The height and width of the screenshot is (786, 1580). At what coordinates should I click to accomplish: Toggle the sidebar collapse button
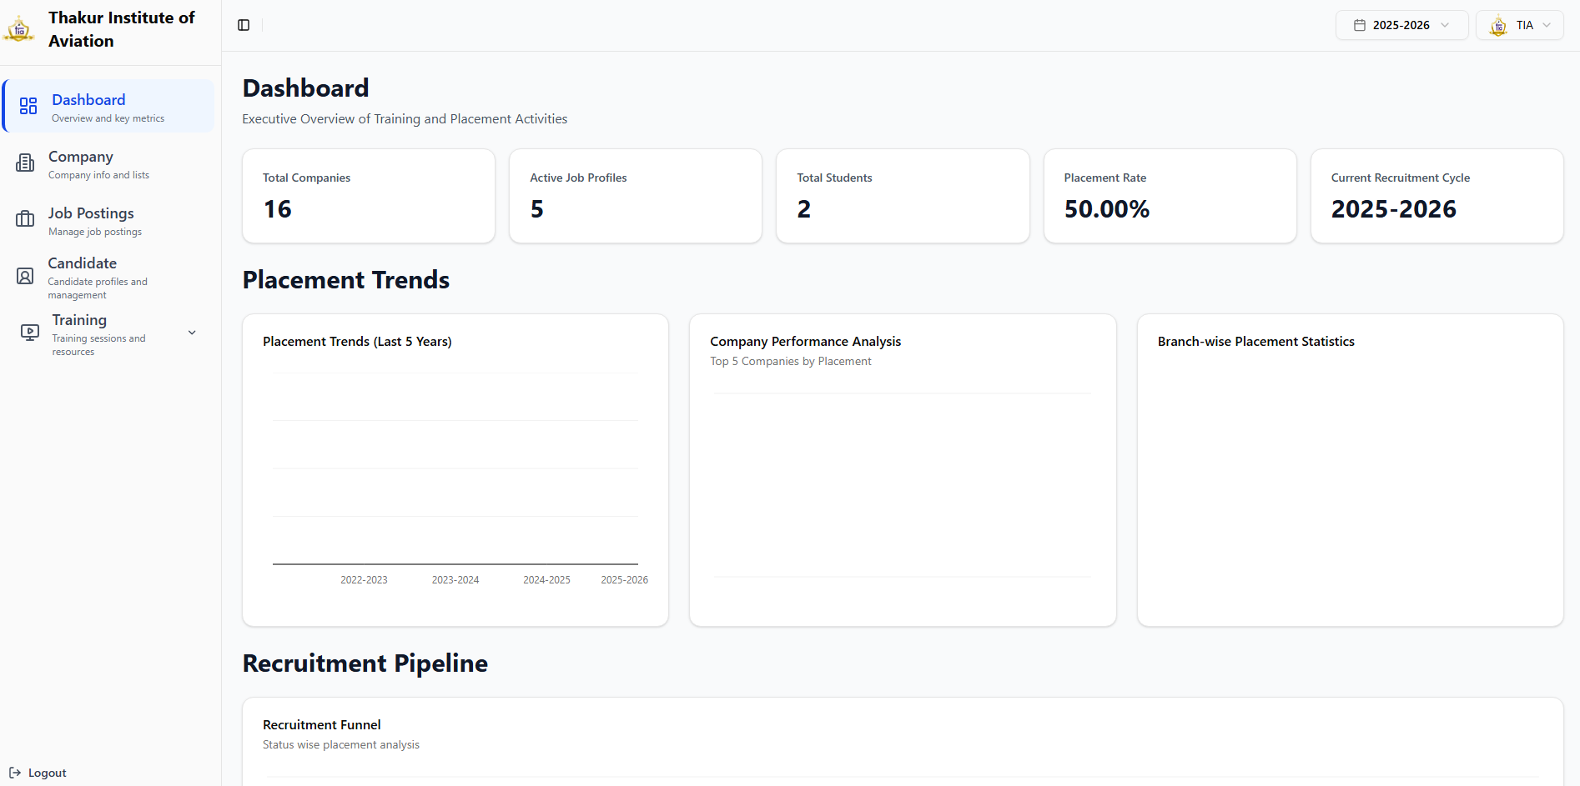[244, 25]
